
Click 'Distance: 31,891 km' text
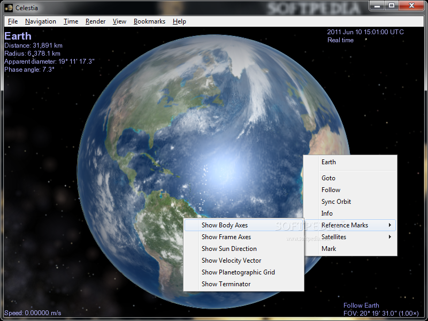click(33, 45)
